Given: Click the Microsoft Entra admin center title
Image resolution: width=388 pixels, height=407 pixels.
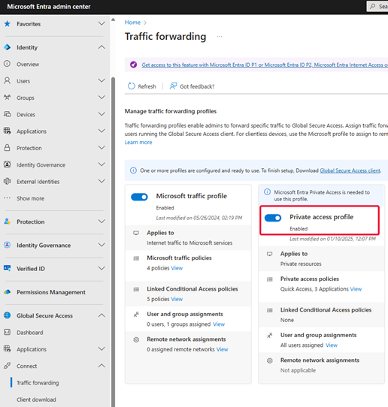Looking at the screenshot, I should point(49,7).
